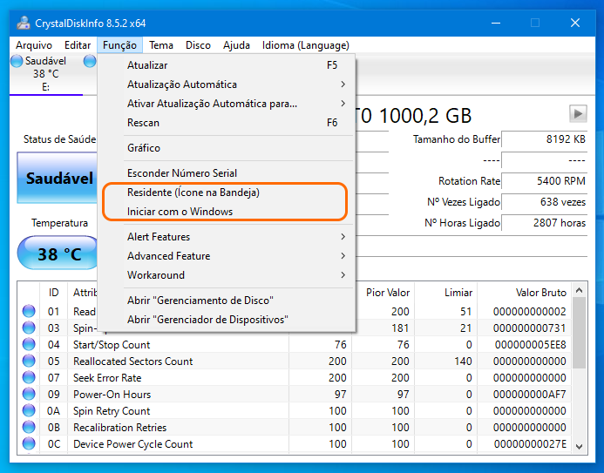Close the CrystalDiskInfo window
This screenshot has width=604, height=473.
[575, 24]
